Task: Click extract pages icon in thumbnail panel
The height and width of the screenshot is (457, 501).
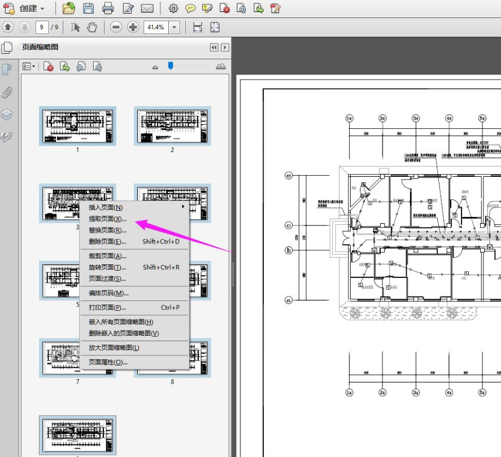Action: 65,67
